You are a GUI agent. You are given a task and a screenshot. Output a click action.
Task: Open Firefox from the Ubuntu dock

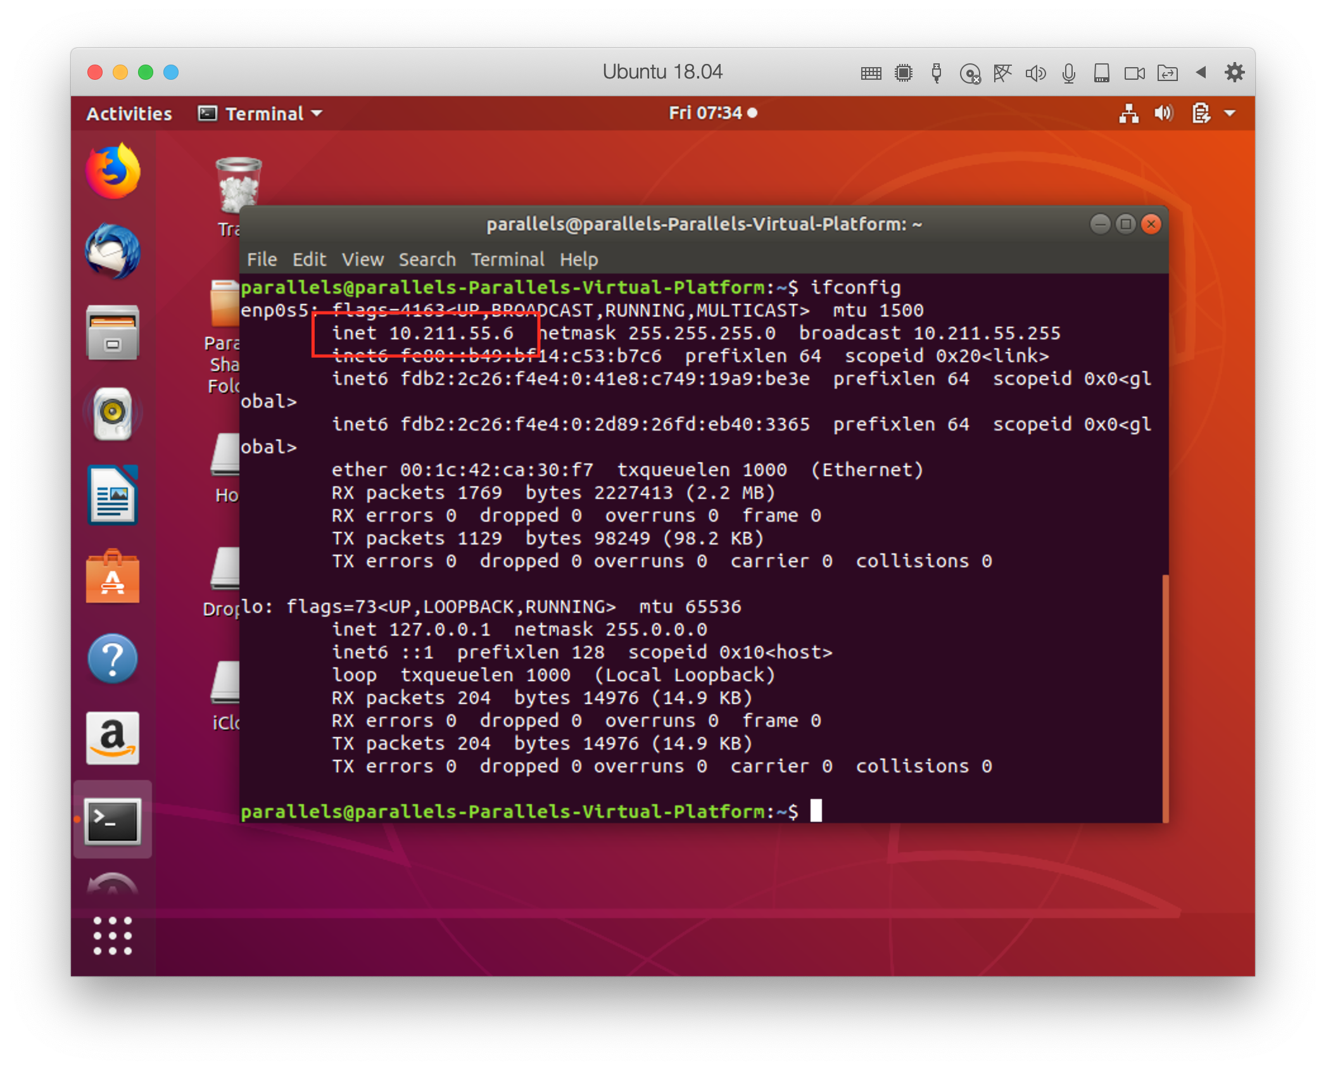pos(113,172)
